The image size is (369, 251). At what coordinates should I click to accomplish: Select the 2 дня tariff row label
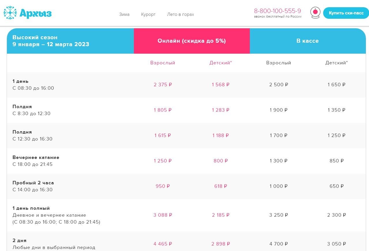(x=20, y=241)
